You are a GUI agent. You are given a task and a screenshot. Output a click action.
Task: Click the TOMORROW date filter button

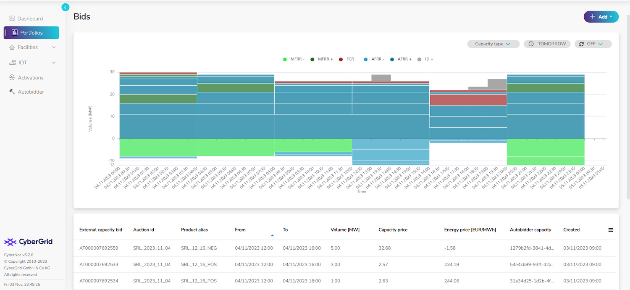click(547, 44)
